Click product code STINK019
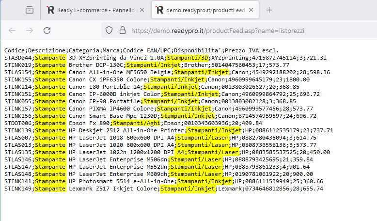This screenshot has height=221, width=377. (x=18, y=65)
